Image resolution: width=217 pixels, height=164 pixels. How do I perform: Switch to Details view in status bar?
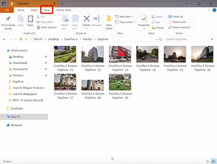[208, 161]
